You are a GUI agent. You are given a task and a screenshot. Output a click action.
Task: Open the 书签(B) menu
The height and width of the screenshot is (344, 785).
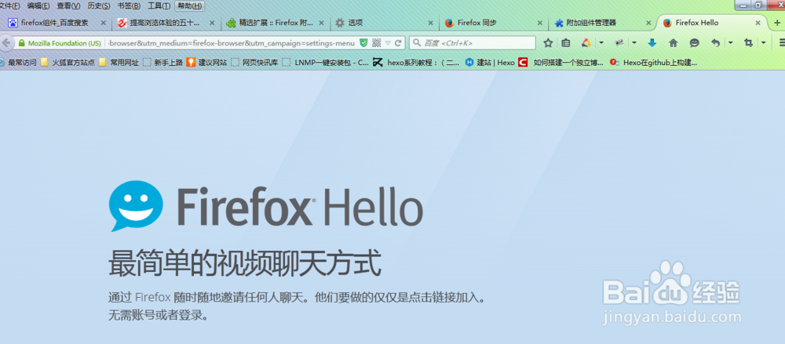point(129,6)
